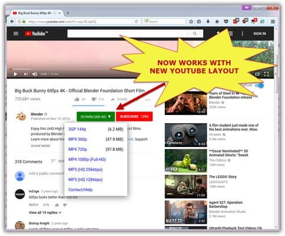Expand View all 19 replies
The height and width of the screenshot is (236, 285).
tap(45, 212)
